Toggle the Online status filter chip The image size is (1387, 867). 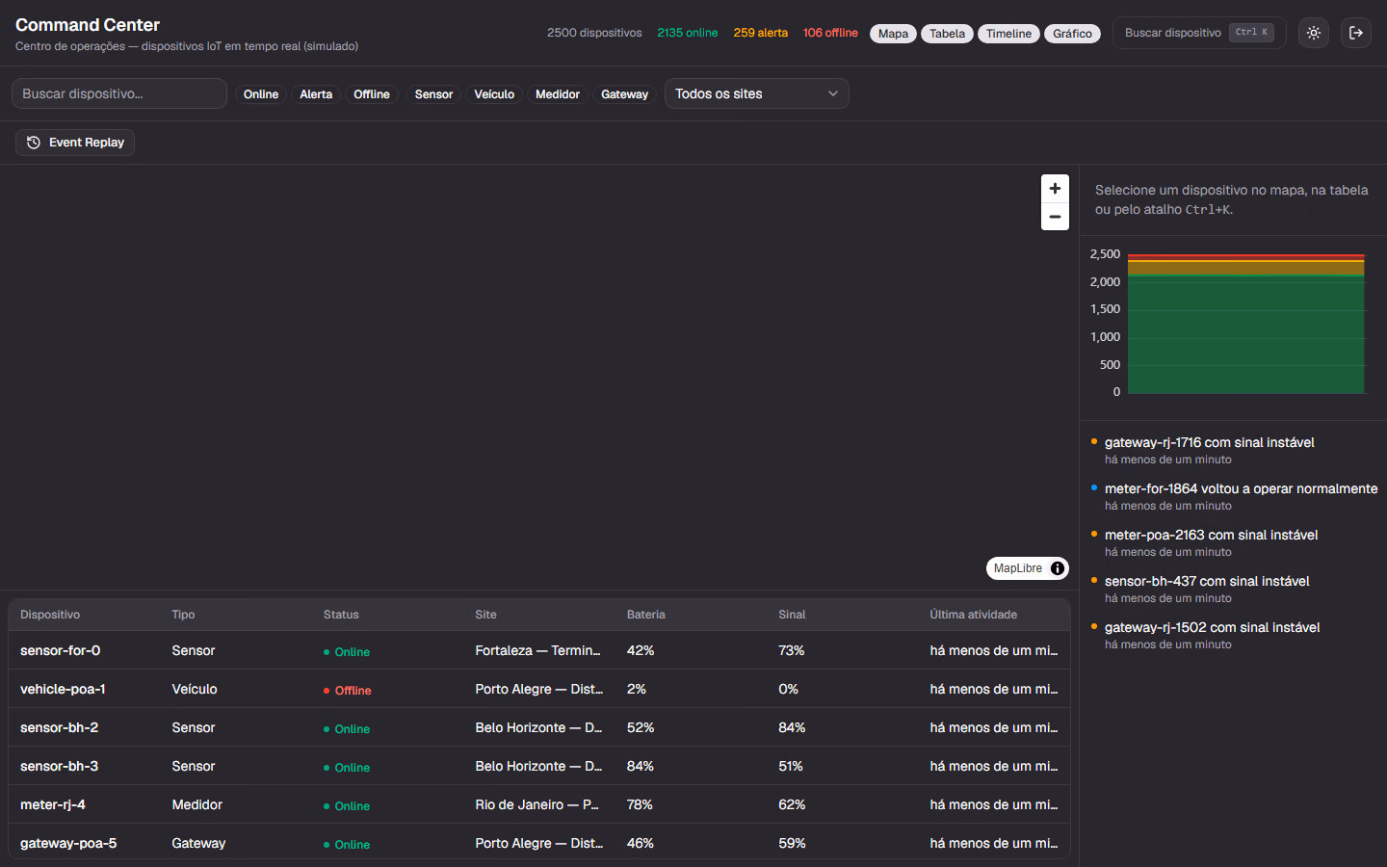(261, 94)
